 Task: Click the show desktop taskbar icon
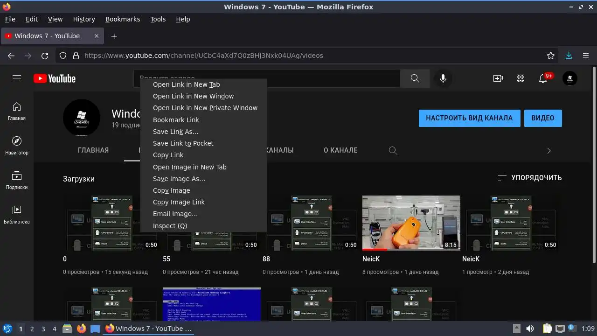[x=95, y=329]
